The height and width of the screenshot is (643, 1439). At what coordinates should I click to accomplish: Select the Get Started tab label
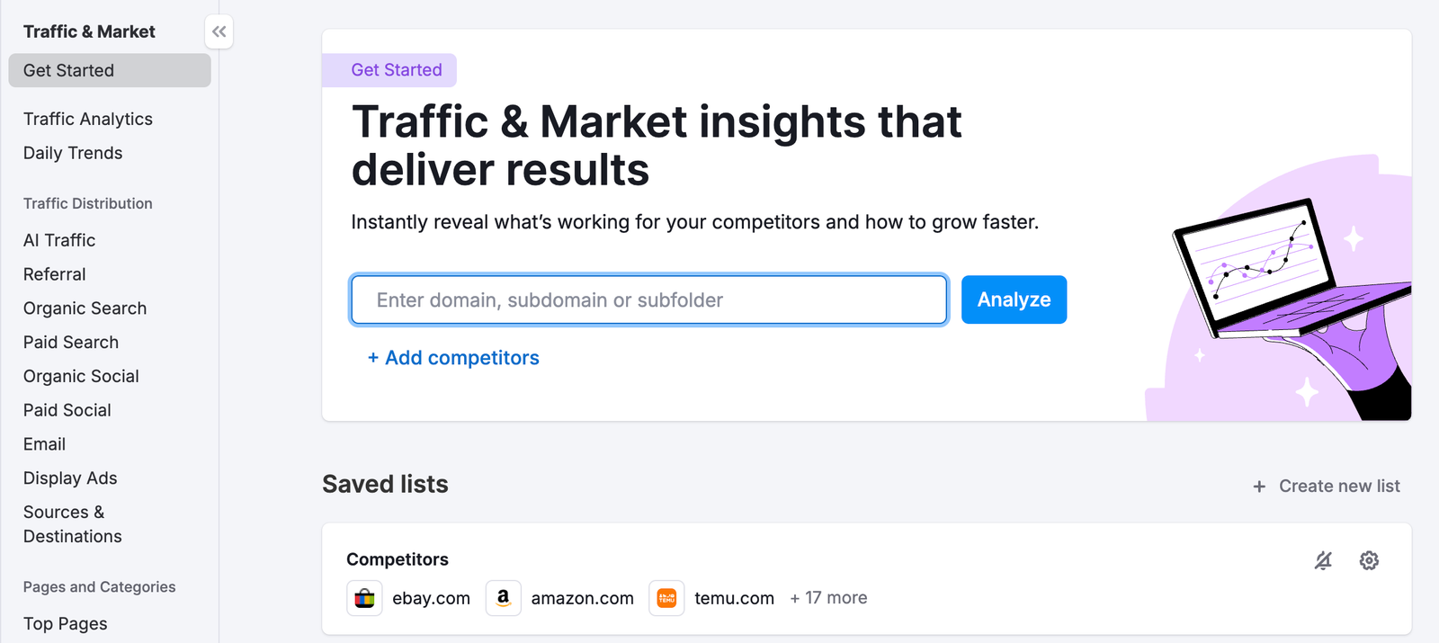396,70
